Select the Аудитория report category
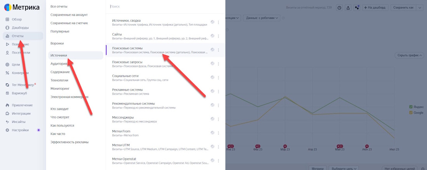 click(x=59, y=64)
